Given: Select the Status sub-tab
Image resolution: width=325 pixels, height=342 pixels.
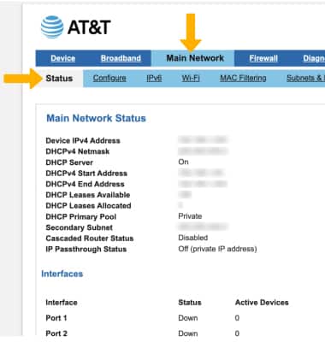Looking at the screenshot, I should [x=59, y=79].
